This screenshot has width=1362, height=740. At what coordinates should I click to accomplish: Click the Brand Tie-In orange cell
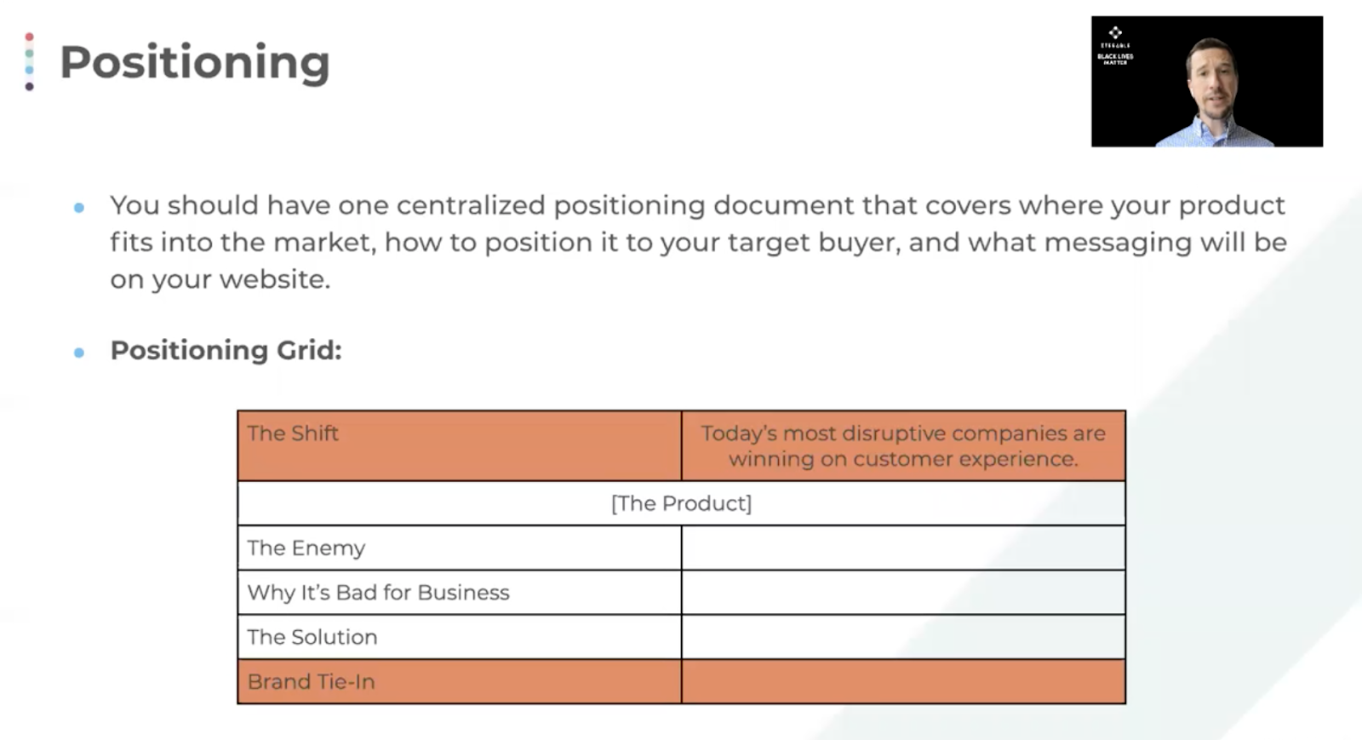pos(460,681)
